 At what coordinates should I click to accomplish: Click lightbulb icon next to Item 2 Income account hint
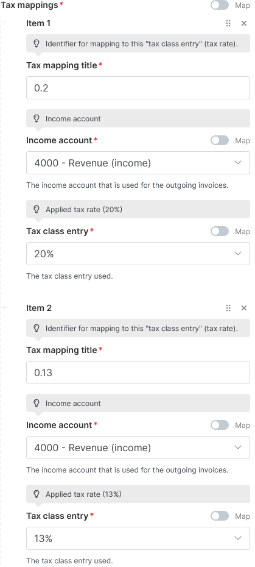tap(37, 403)
